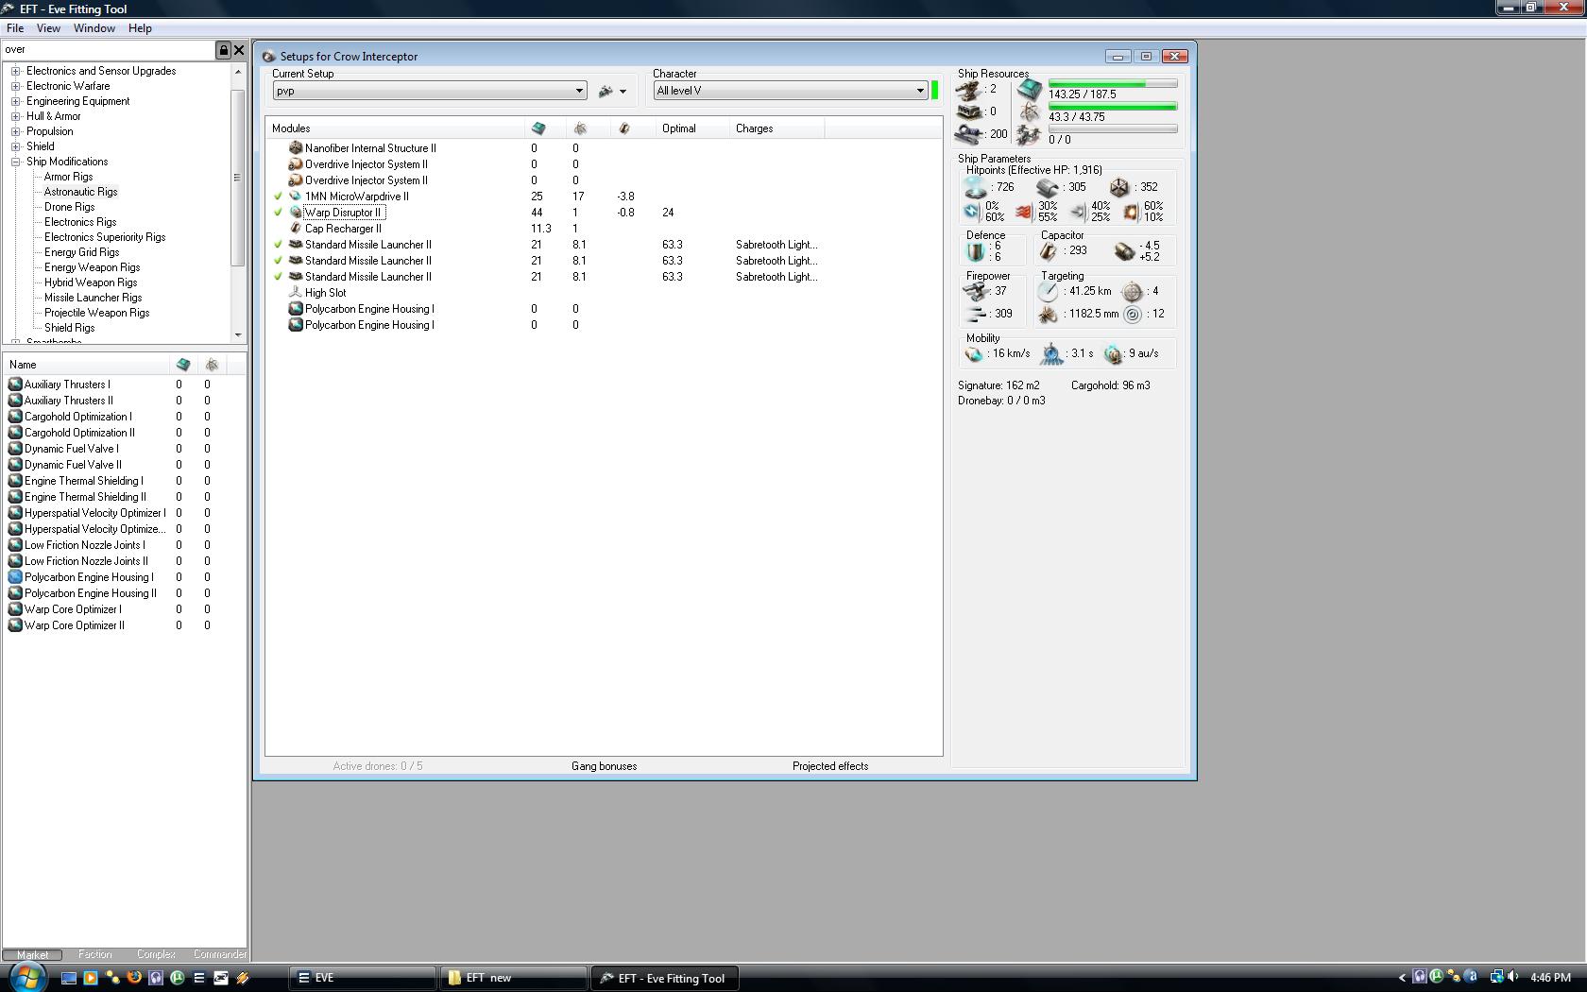
Task: Click the calibration icon showing 200
Action: (x=969, y=134)
